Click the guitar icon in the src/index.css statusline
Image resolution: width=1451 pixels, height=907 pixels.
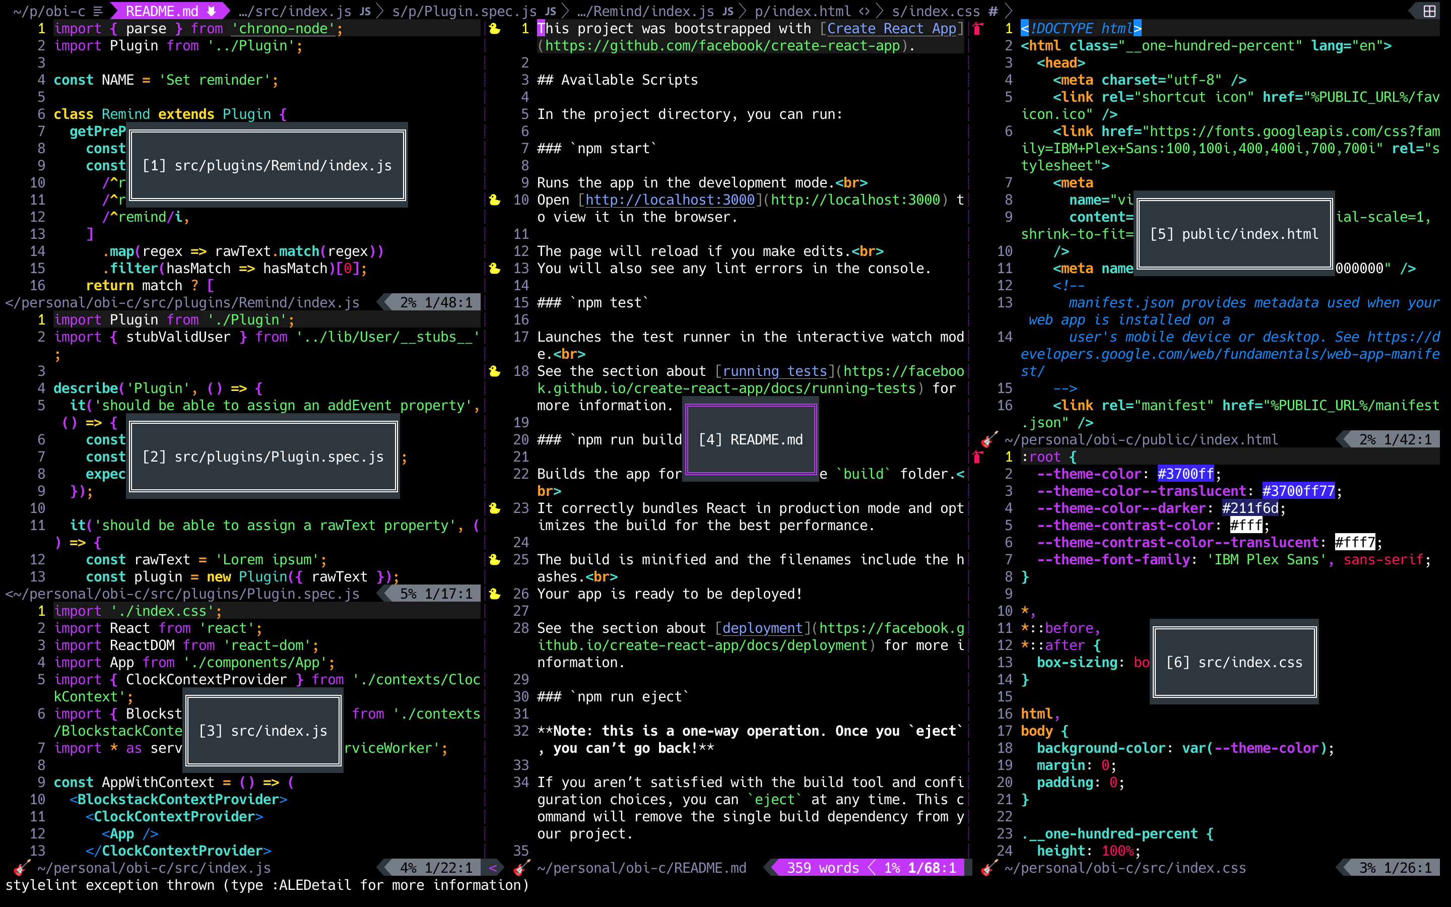coord(990,867)
